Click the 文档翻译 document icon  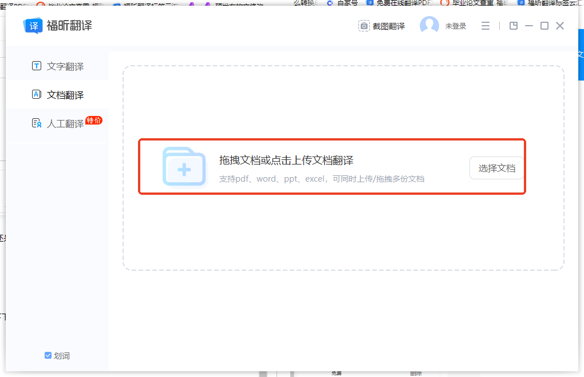click(37, 94)
